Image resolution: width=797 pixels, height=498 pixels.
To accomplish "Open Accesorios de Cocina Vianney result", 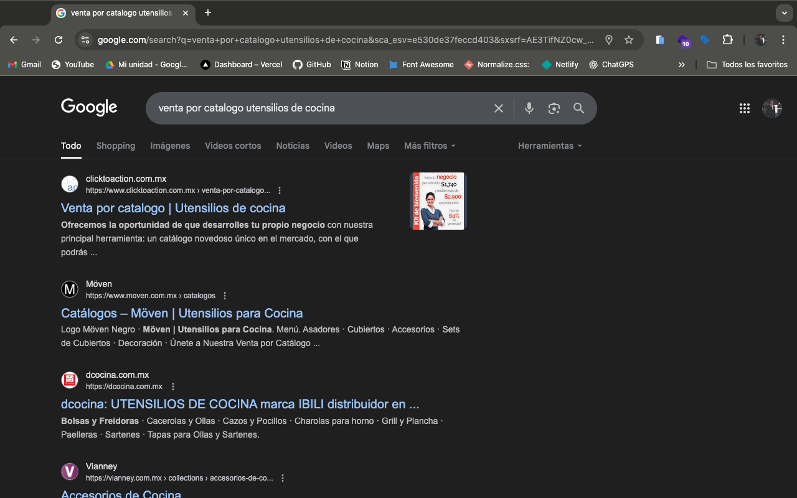I will pos(121,494).
